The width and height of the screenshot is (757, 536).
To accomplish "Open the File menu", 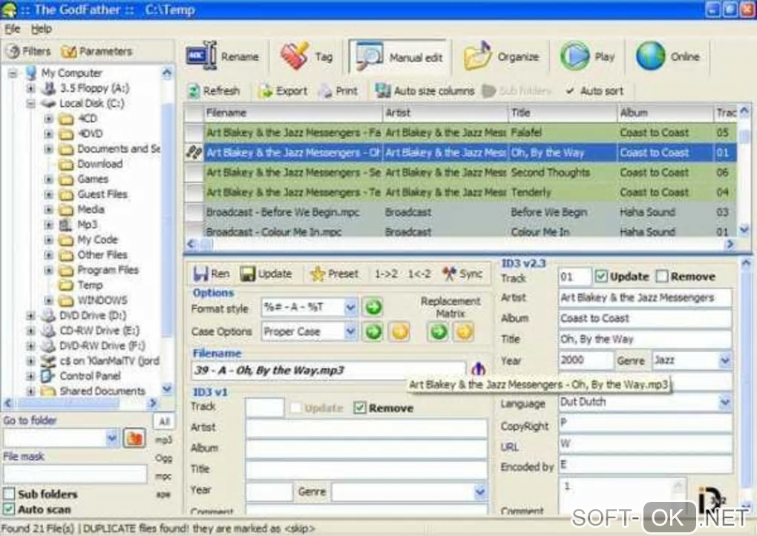I will tap(12, 29).
